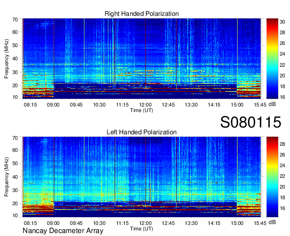
Task: Click the 'Nancay Decameter Array' caption
Action: (63, 231)
